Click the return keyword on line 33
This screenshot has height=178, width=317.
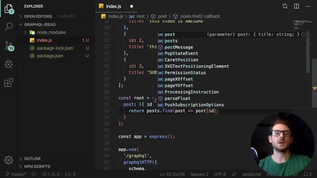pos(136,111)
